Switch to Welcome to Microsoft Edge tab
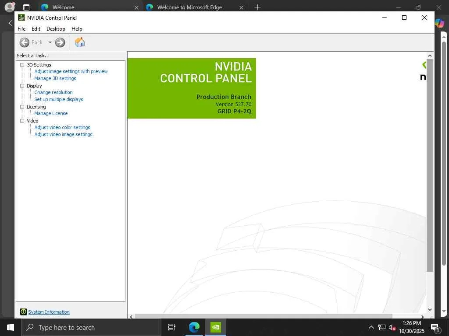This screenshot has width=449, height=336. coord(195,7)
